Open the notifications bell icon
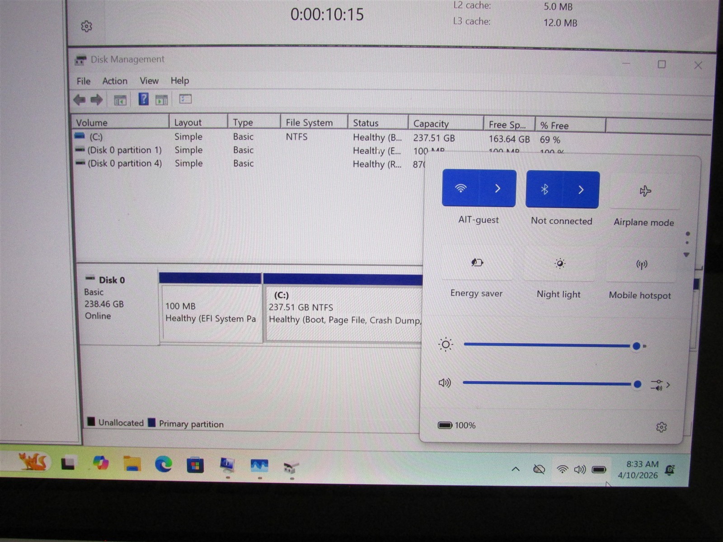Screen dimensions: 723x542 tap(670, 470)
